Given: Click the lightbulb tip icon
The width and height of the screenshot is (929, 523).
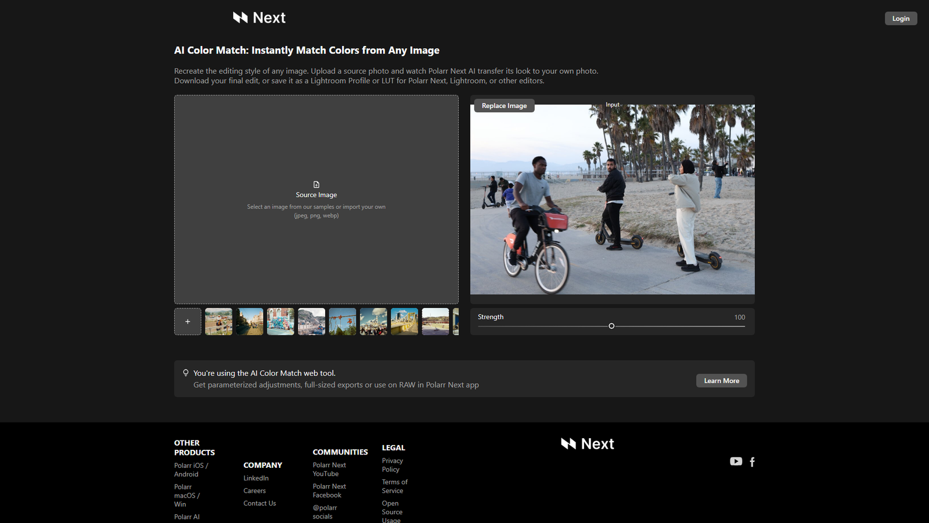Looking at the screenshot, I should [x=186, y=373].
